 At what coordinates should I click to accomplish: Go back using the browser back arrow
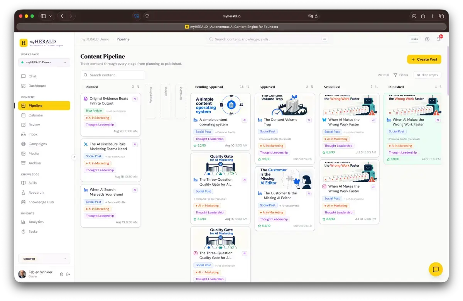pyautogui.click(x=62, y=16)
